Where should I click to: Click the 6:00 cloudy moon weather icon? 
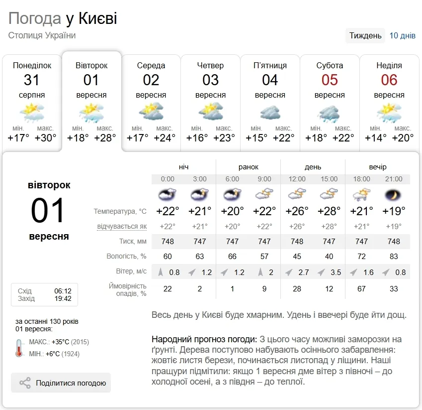click(x=232, y=194)
